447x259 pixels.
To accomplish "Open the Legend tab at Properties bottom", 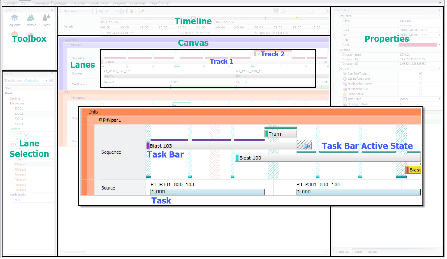I will click(372, 252).
